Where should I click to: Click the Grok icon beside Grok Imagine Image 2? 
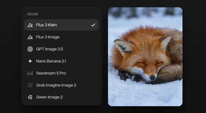[x=30, y=85]
